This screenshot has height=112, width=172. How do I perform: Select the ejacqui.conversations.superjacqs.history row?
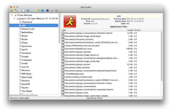tap(111, 89)
